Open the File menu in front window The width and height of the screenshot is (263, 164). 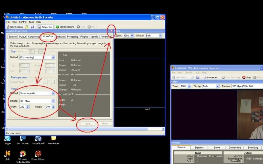tap(8, 22)
